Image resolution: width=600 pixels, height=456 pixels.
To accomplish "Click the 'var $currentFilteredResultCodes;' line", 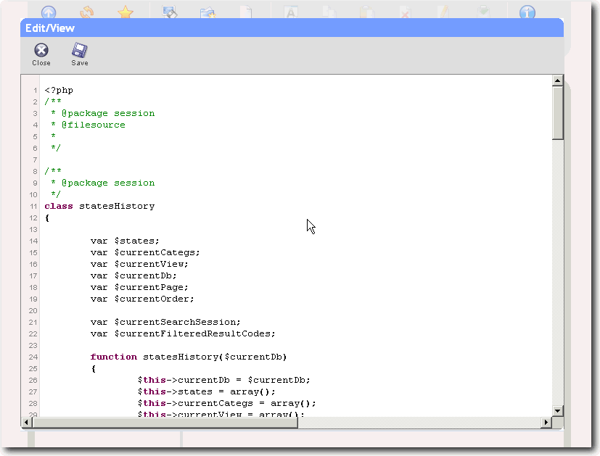I will (183, 333).
